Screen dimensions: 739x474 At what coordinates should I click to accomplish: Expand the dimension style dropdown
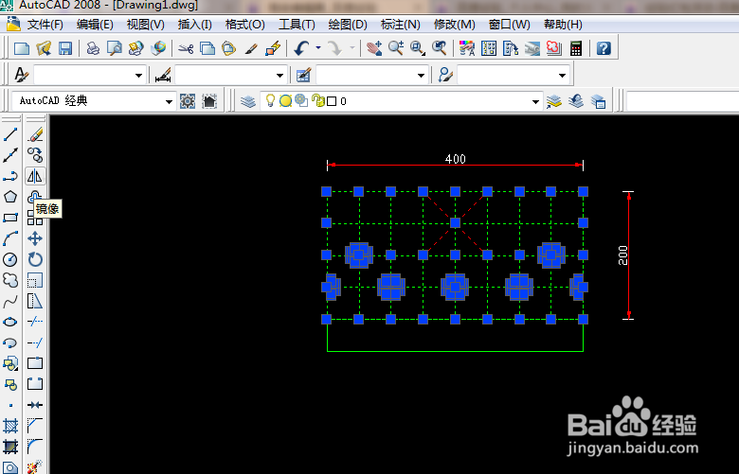point(279,76)
